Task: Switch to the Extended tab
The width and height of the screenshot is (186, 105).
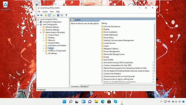Action: coord(75,86)
